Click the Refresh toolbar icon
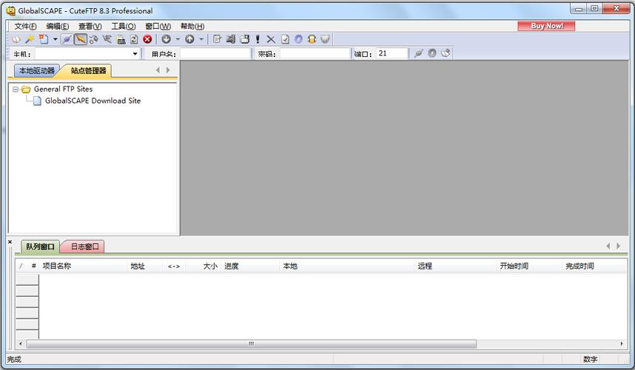The height and width of the screenshot is (370, 635). coord(134,39)
